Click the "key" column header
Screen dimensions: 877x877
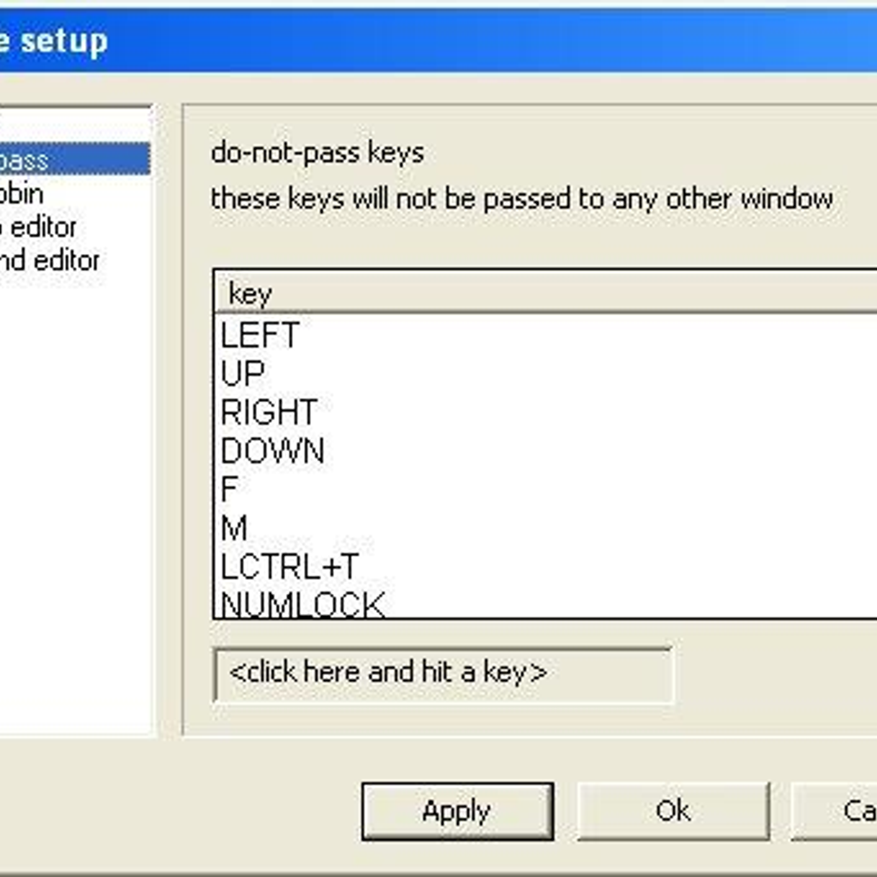(x=251, y=293)
